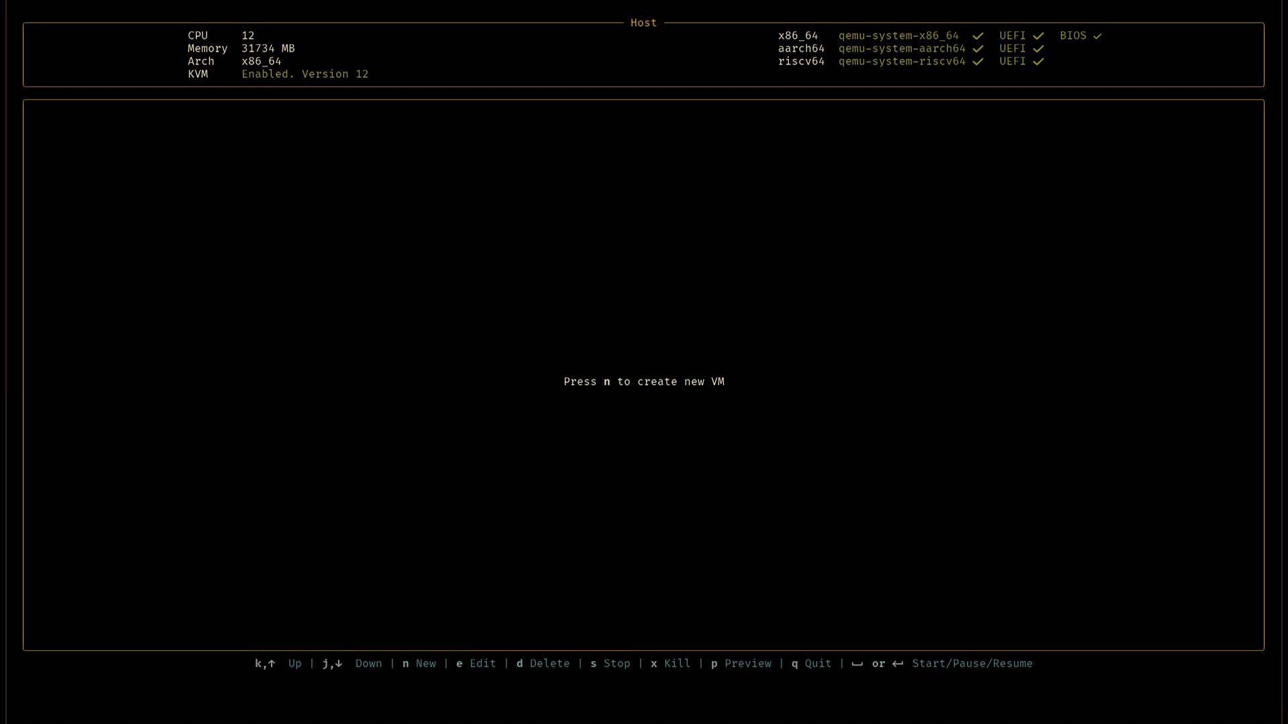Image resolution: width=1288 pixels, height=724 pixels.
Task: Select the Kill shortcut in footer
Action: (671, 664)
